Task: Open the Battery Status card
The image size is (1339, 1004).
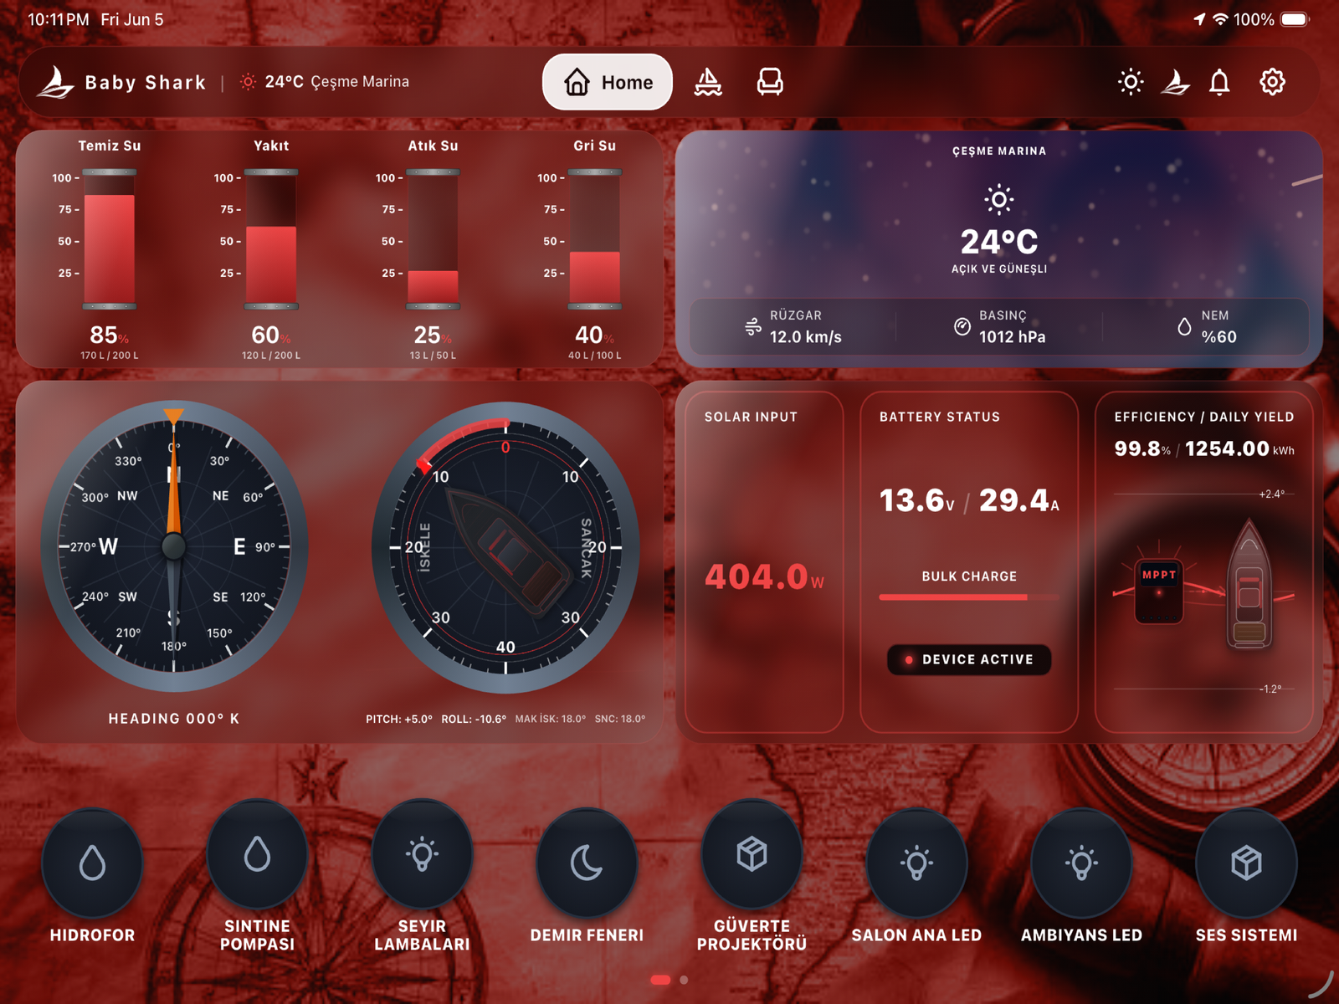Action: tap(969, 562)
